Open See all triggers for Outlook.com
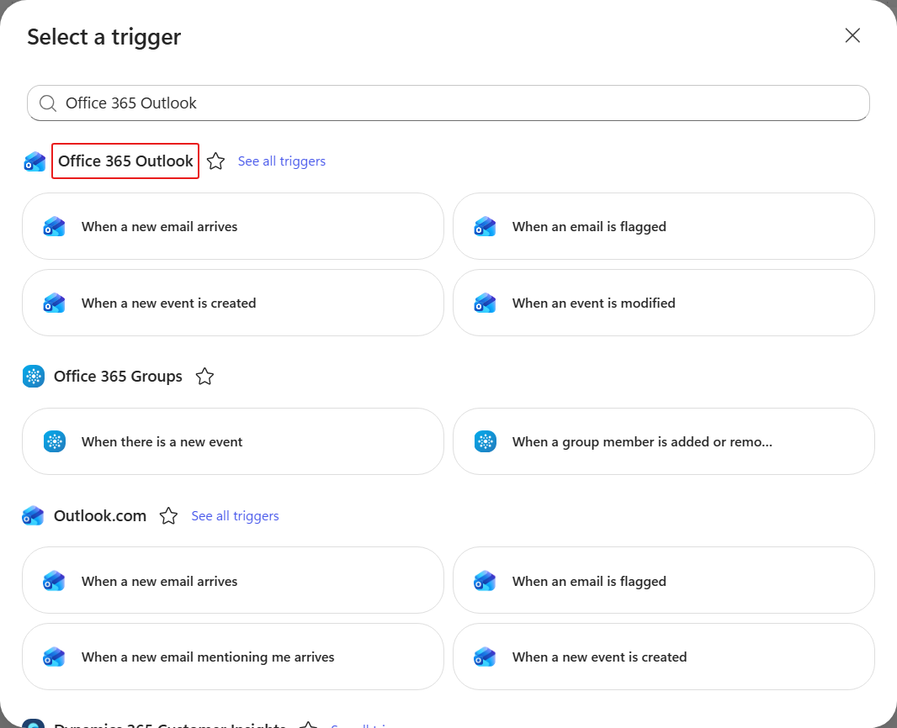 (235, 515)
